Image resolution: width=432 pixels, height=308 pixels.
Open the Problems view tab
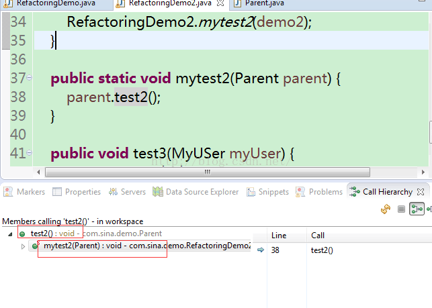(318, 192)
